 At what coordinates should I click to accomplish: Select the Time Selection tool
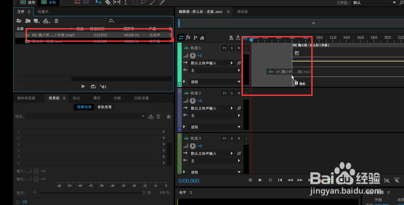[x=125, y=2]
